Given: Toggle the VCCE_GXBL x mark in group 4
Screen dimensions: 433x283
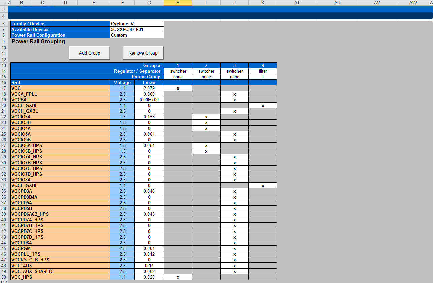Looking at the screenshot, I should point(263,105).
